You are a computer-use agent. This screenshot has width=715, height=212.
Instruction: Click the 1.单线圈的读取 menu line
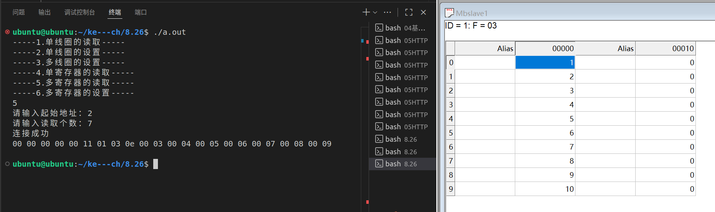(69, 42)
